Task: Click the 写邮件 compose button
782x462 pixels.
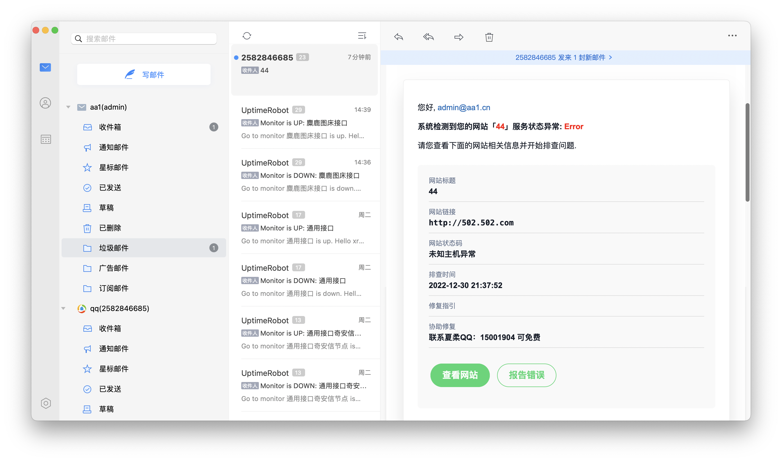Action: 144,74
